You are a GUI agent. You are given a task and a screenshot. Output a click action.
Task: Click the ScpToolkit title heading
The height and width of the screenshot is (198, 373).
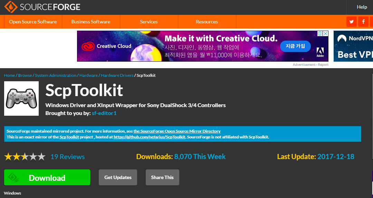click(x=84, y=90)
